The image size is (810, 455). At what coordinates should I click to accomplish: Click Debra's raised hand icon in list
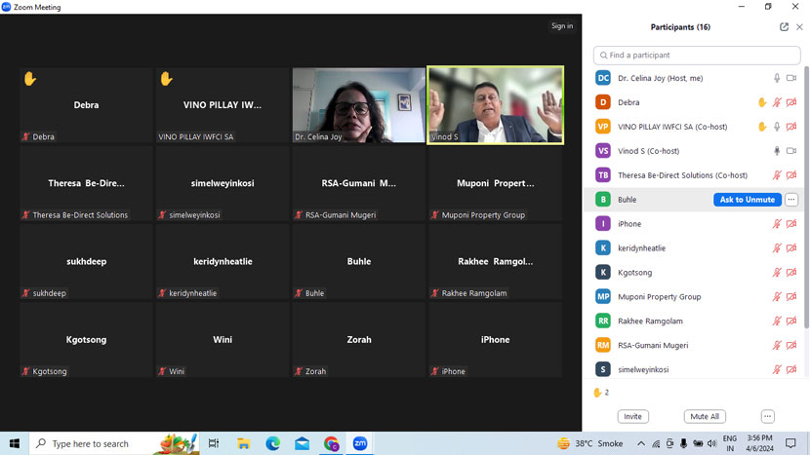coord(762,102)
